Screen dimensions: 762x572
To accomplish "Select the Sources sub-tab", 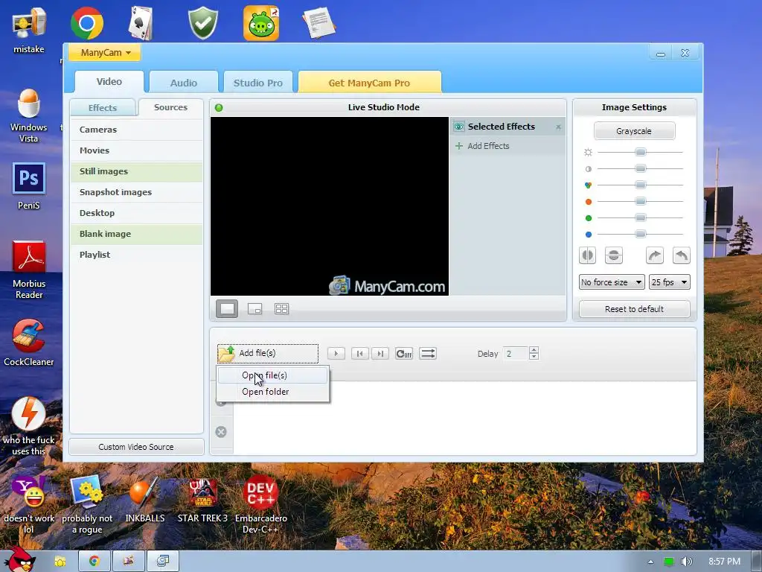I will (170, 107).
